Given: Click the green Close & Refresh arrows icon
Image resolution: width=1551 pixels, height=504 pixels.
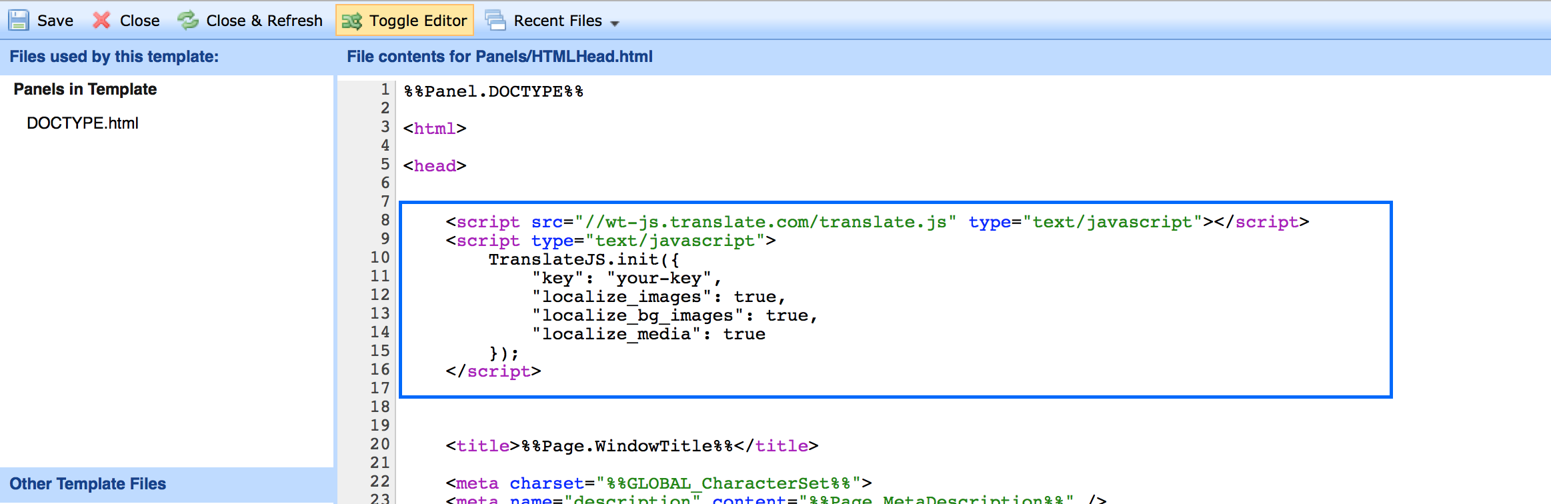Looking at the screenshot, I should (188, 21).
